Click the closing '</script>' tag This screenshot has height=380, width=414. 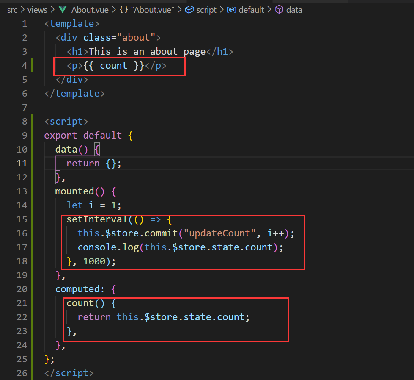click(x=69, y=373)
